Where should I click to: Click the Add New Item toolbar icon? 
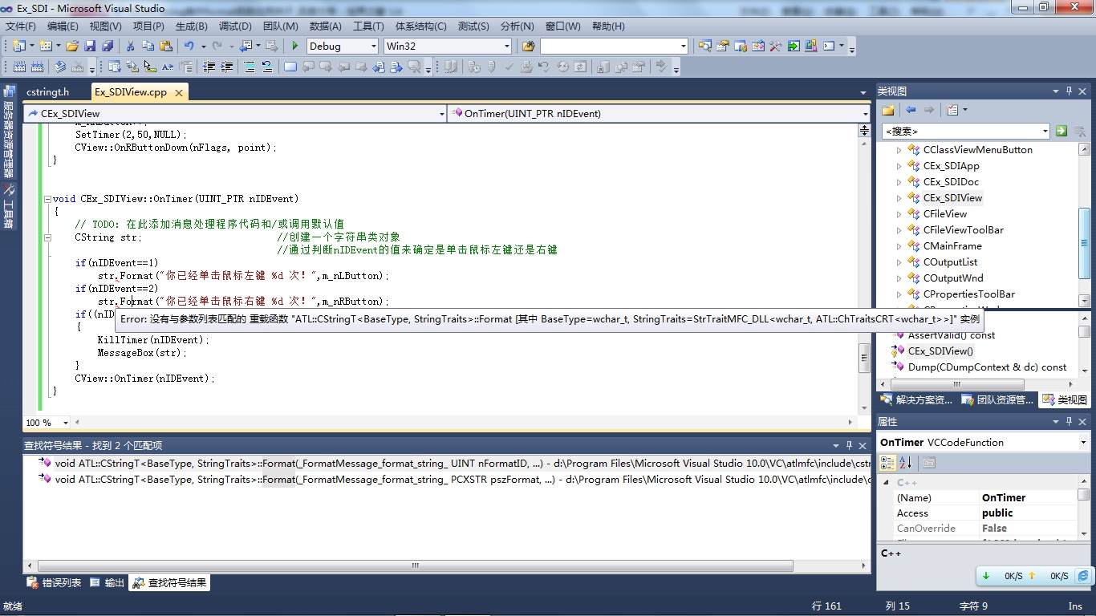click(x=45, y=46)
